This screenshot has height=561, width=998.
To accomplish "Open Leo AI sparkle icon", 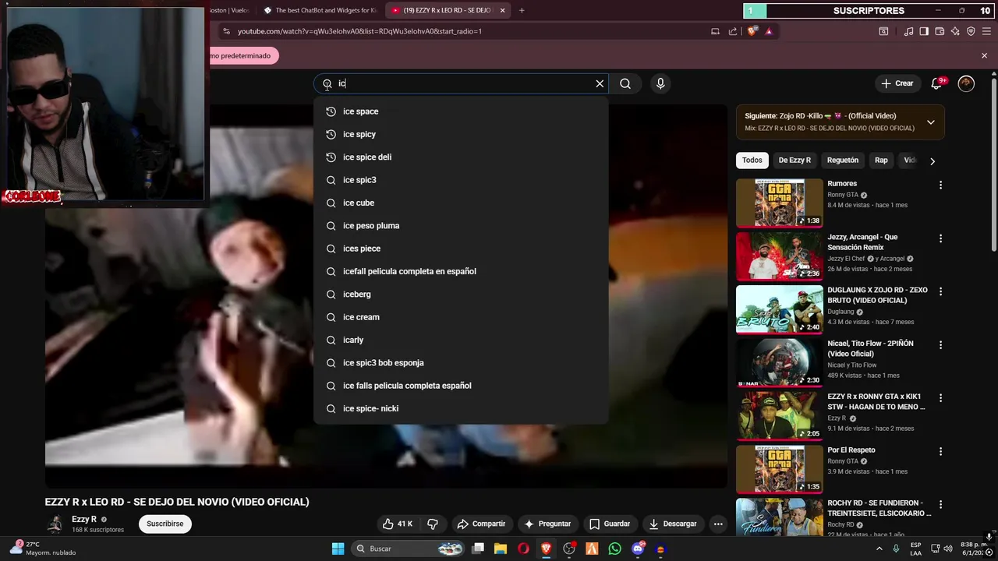I will tap(955, 31).
